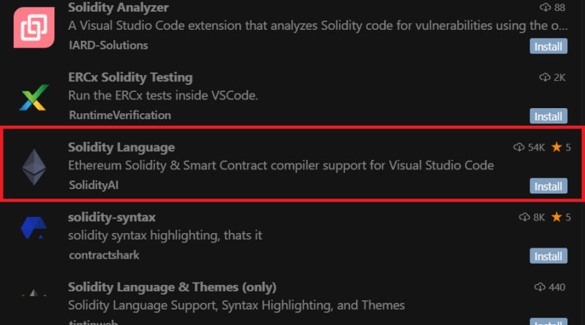
Task: Select the solidity-syntax extension title
Action: [112, 217]
